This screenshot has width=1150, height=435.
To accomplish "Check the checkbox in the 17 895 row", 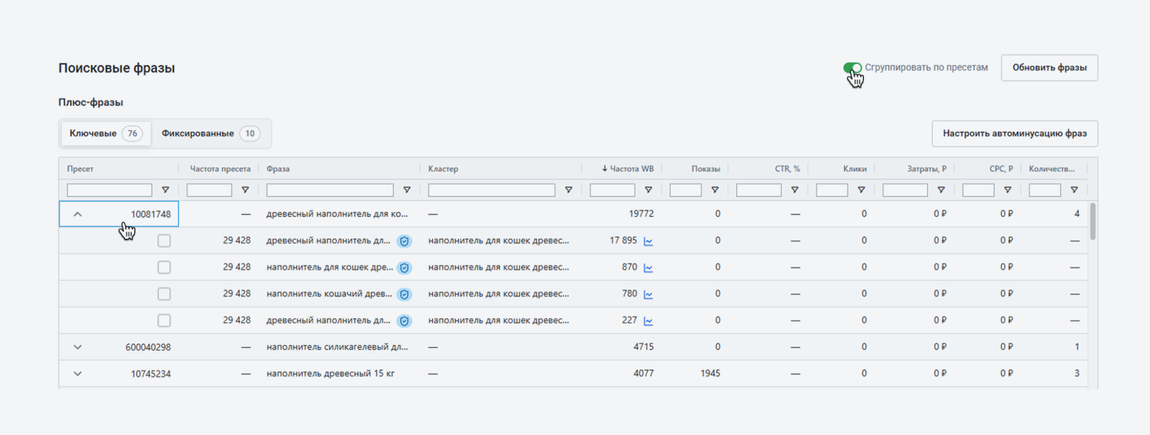I will pos(164,241).
